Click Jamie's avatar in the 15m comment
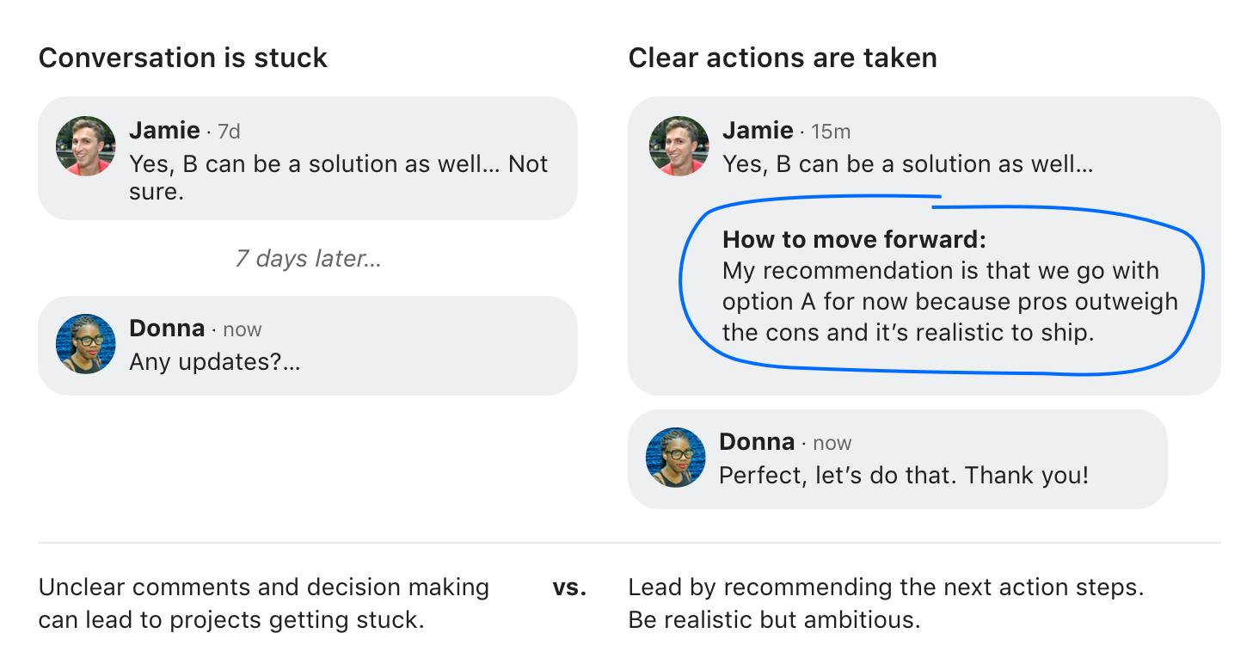The image size is (1259, 664). click(x=679, y=146)
